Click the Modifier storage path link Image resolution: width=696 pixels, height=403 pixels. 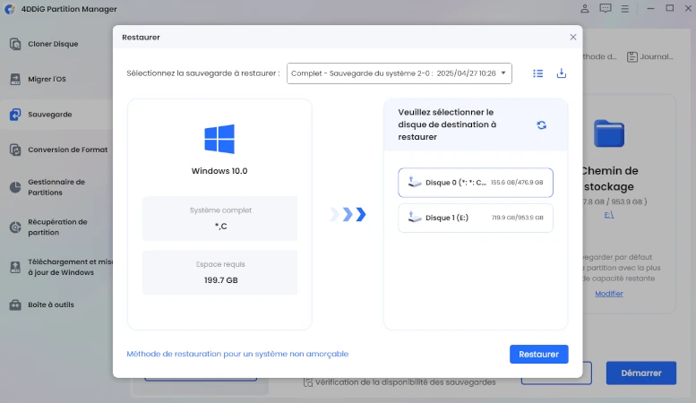[609, 294]
